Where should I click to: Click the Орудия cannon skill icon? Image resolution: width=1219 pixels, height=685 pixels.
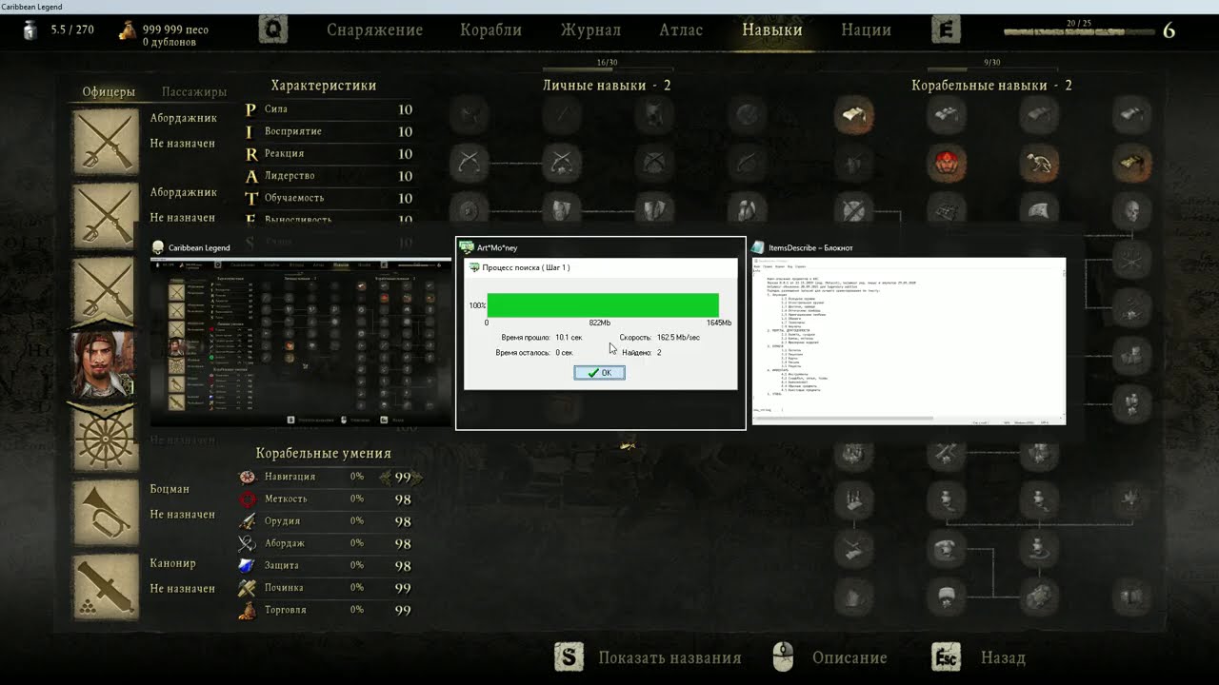click(248, 521)
